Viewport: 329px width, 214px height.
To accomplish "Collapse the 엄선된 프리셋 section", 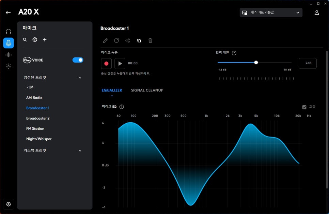I will [80, 78].
